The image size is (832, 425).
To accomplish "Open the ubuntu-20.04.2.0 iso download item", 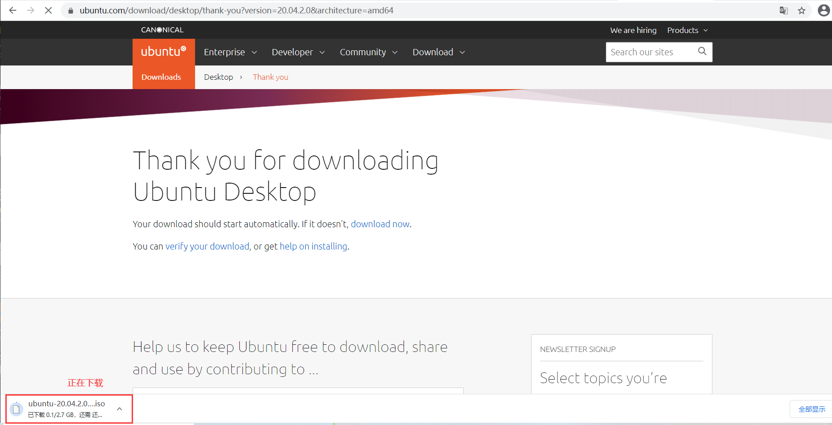I will coord(69,409).
